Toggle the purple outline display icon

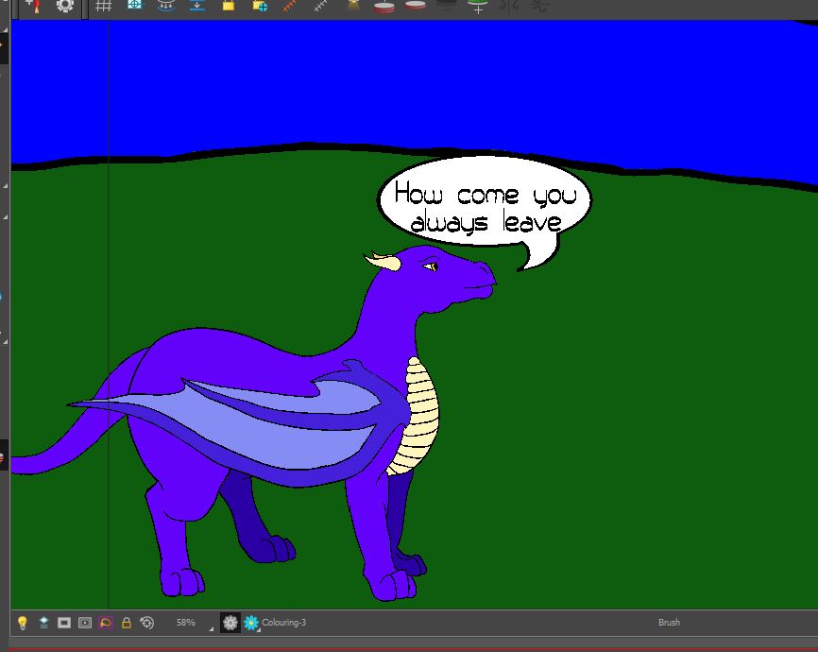106,623
